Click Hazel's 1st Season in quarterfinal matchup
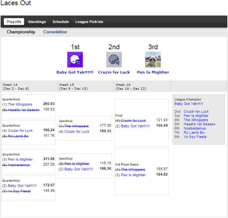 [23, 110]
